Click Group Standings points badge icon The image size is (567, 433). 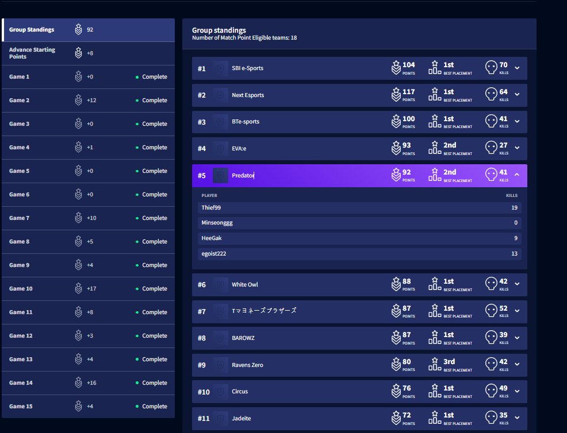click(78, 29)
